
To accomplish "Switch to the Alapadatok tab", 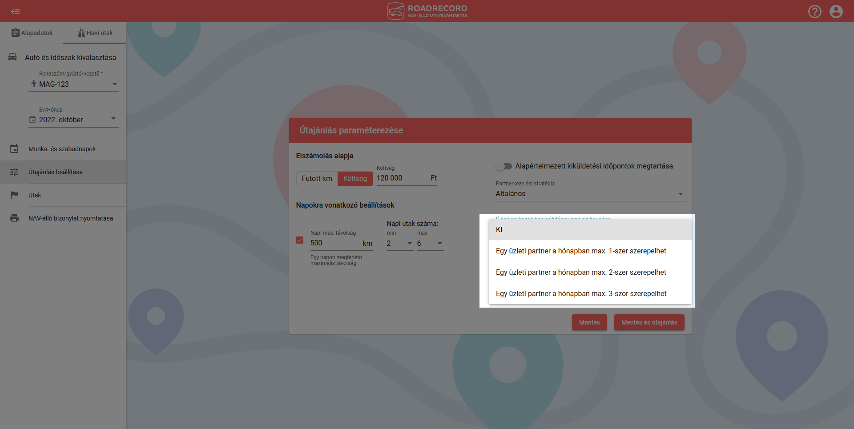I will 32,33.
